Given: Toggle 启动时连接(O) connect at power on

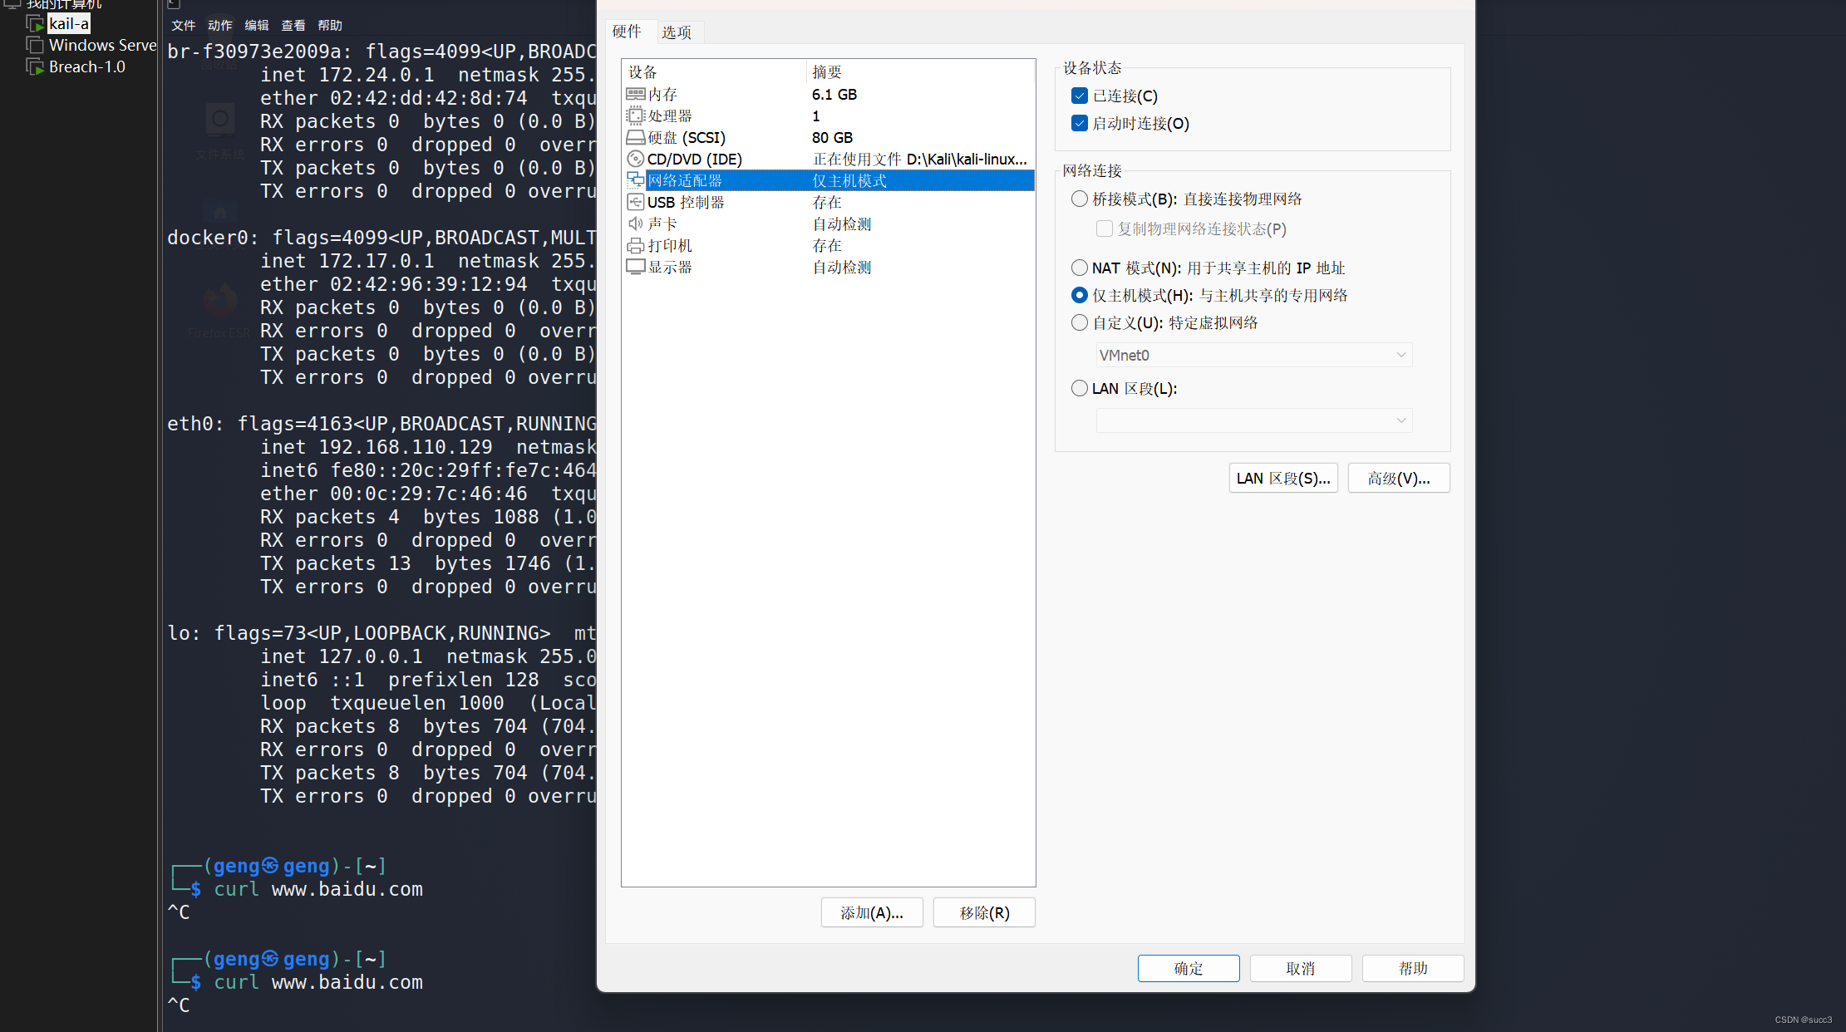Looking at the screenshot, I should click(x=1080, y=123).
